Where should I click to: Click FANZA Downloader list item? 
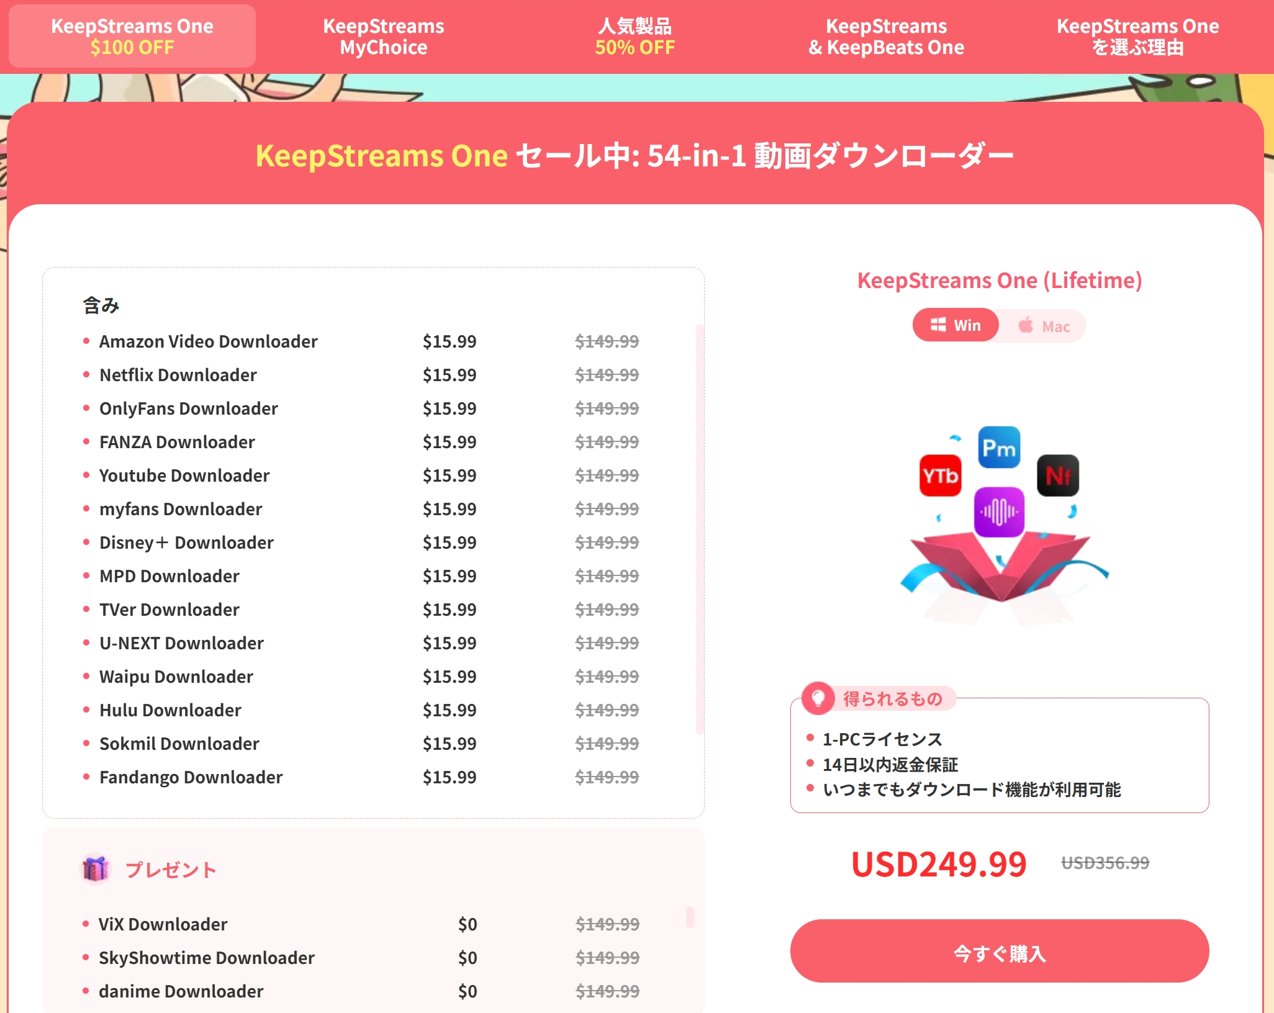(x=177, y=442)
